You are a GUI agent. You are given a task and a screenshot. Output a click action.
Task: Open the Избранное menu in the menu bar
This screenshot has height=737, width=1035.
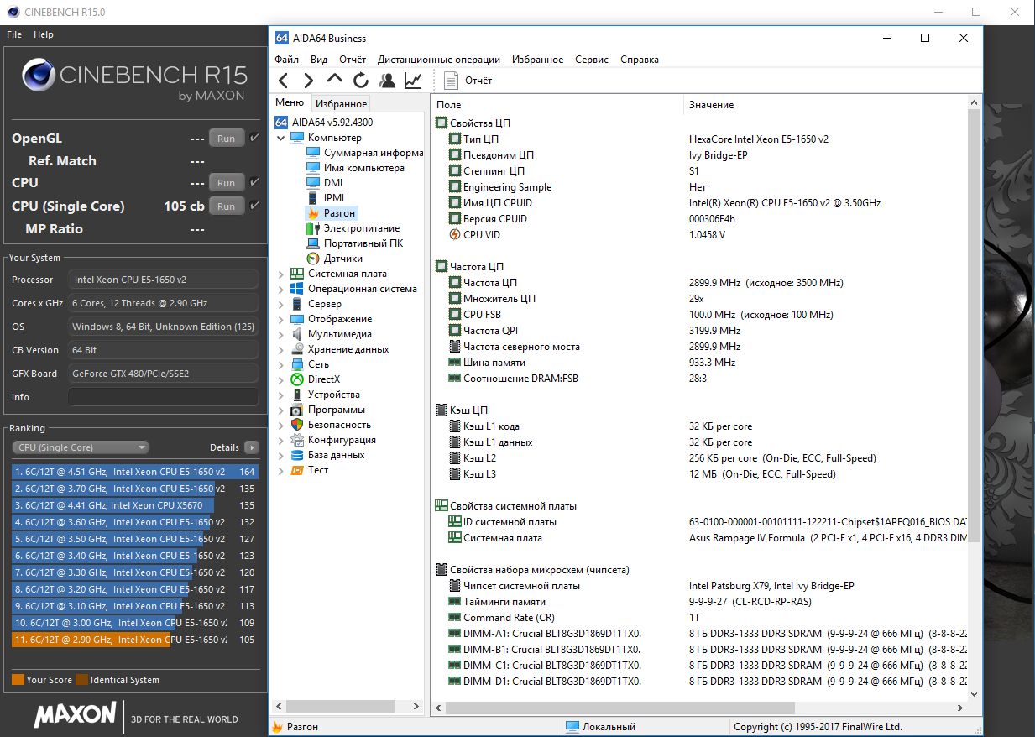[x=537, y=60]
